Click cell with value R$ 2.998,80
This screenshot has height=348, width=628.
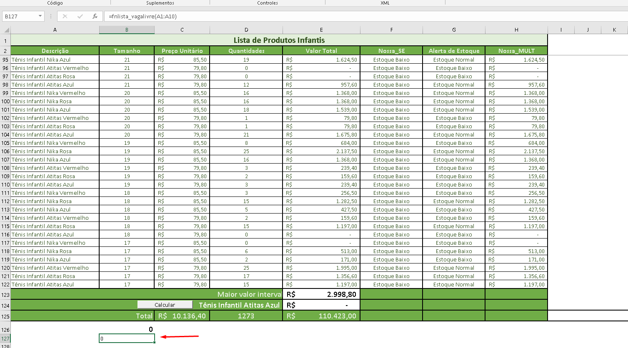pyautogui.click(x=321, y=294)
